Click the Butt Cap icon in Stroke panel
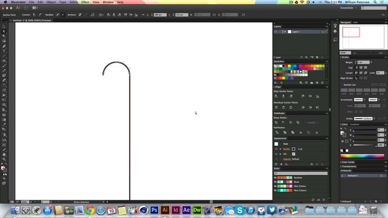 point(356,67)
